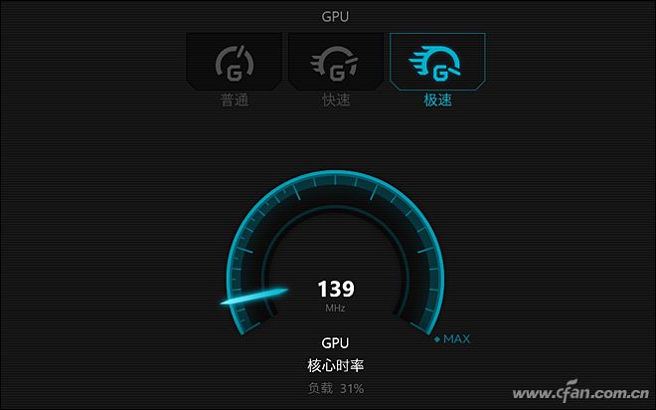Click the 负载 31% load text
Viewport: 656px width, 410px height.
point(336,389)
